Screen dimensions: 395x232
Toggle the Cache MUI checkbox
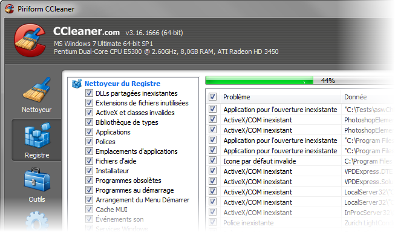point(89,210)
